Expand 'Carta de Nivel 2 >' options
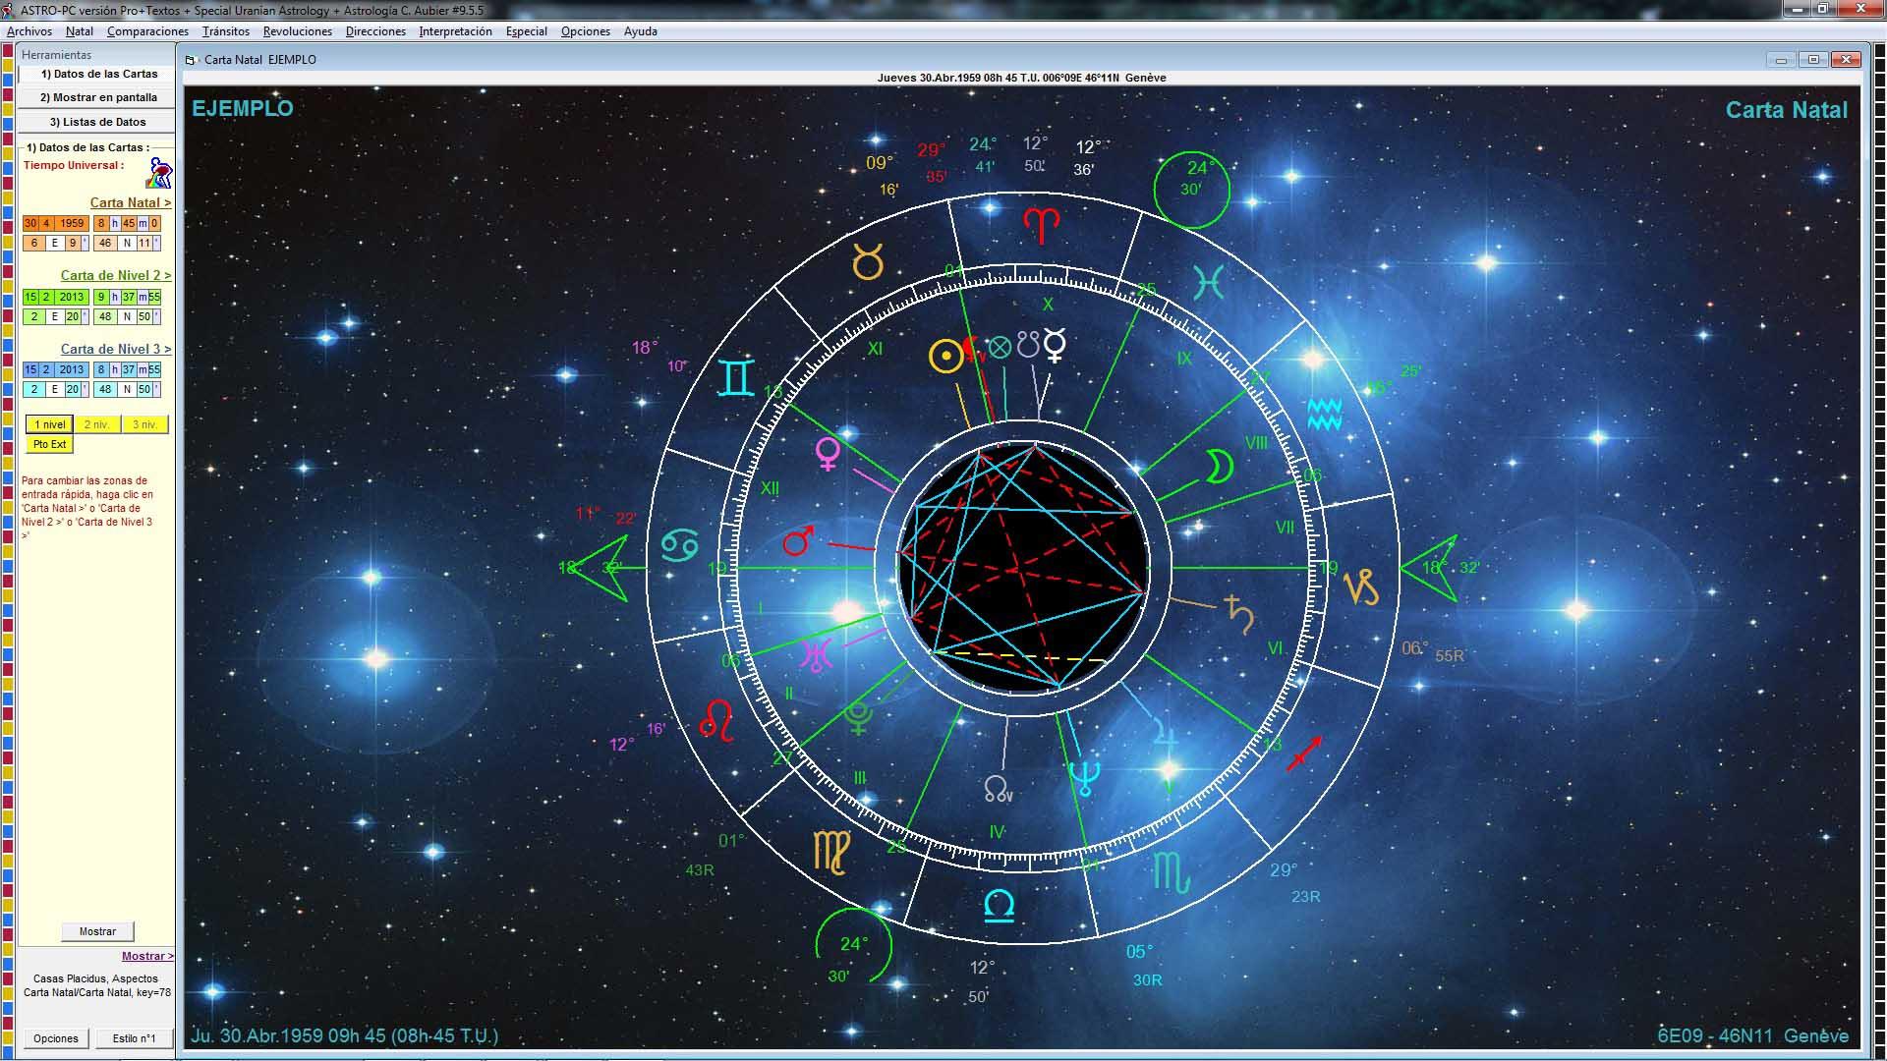The image size is (1887, 1061). click(115, 275)
